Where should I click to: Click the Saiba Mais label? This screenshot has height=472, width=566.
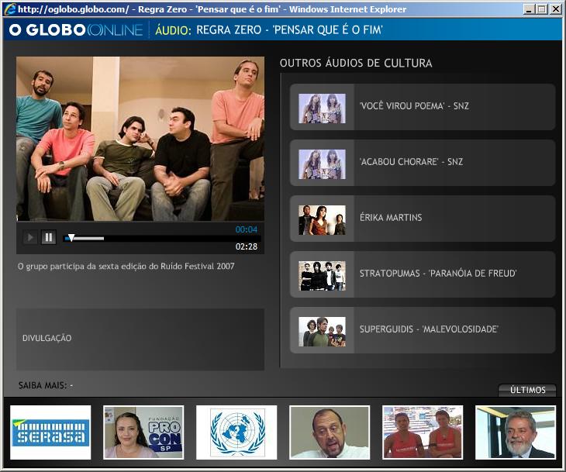(x=43, y=385)
